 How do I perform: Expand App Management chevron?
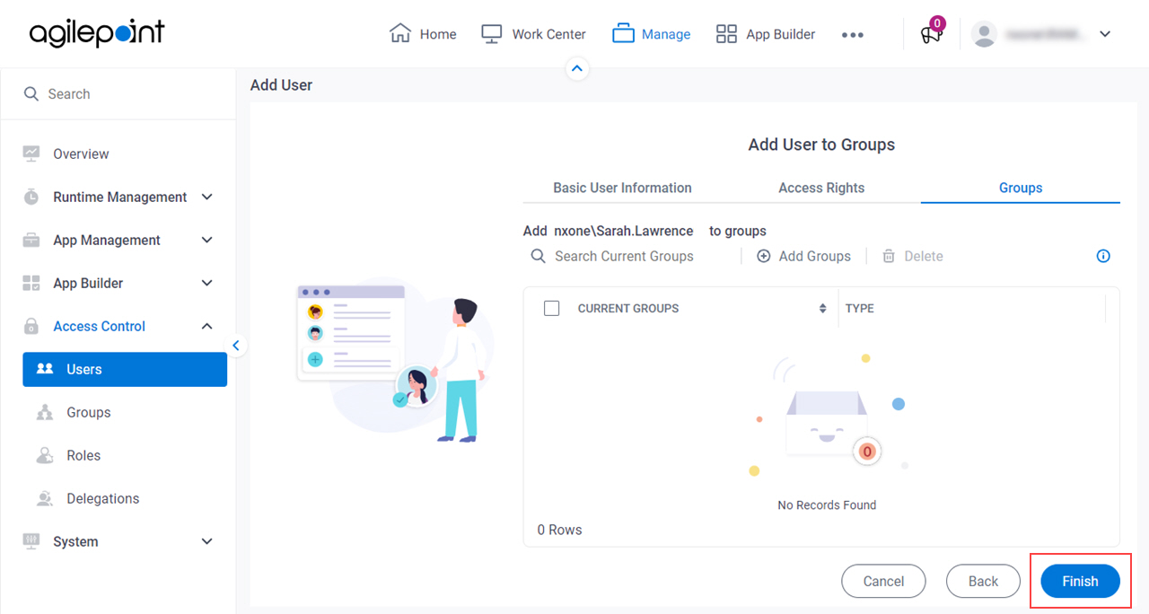point(207,240)
